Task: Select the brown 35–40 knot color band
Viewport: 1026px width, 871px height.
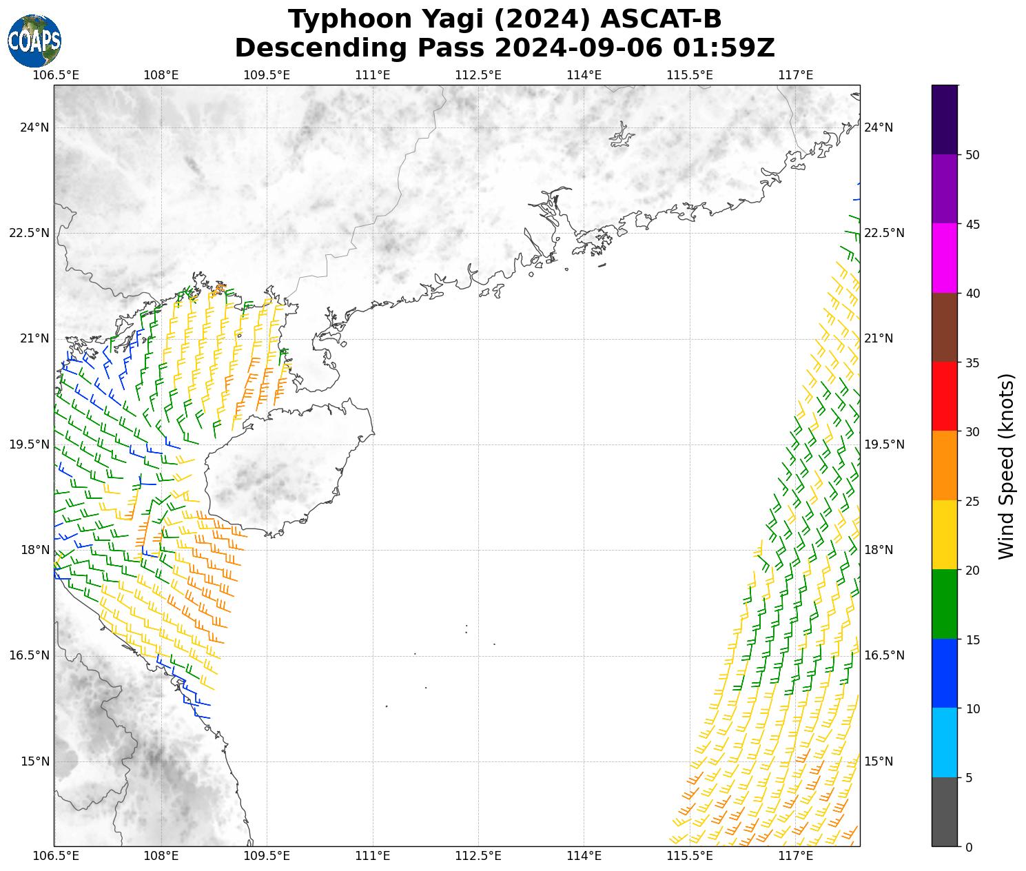Action: tap(944, 327)
